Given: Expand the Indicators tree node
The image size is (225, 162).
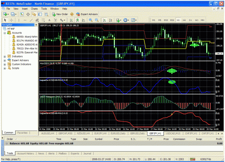Looking at the screenshot, I should (5, 57).
